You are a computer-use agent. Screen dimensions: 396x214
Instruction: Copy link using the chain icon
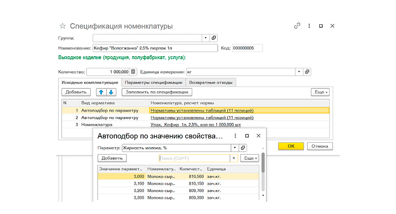pos(297,26)
